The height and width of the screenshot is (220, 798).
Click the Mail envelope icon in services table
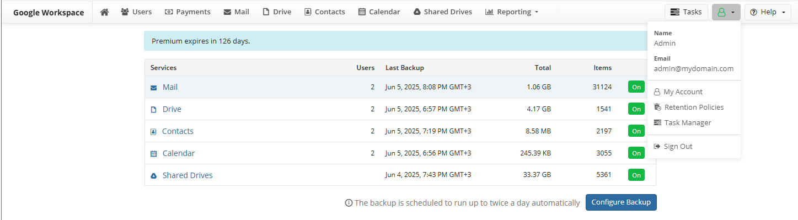(154, 88)
